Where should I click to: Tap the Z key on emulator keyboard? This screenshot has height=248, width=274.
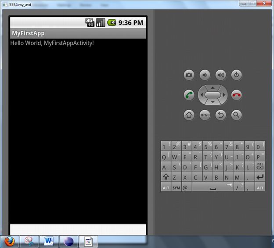pyautogui.click(x=177, y=176)
